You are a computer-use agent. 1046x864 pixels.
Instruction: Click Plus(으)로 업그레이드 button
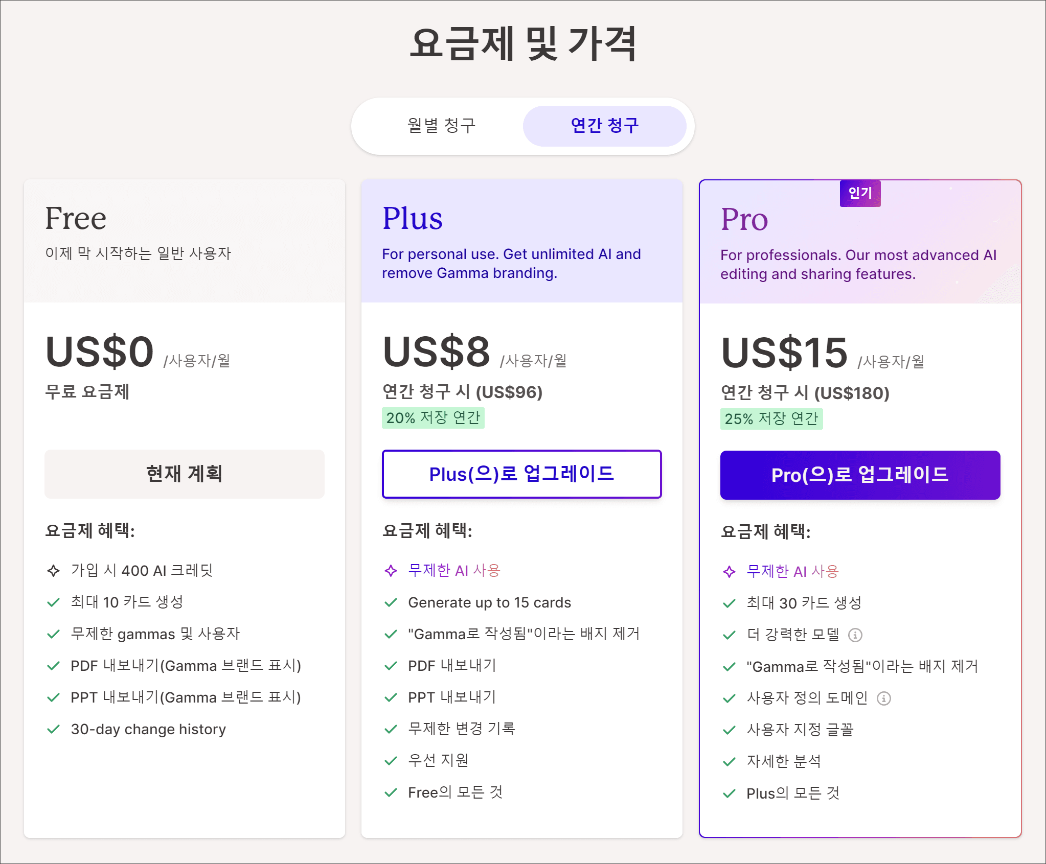point(521,474)
